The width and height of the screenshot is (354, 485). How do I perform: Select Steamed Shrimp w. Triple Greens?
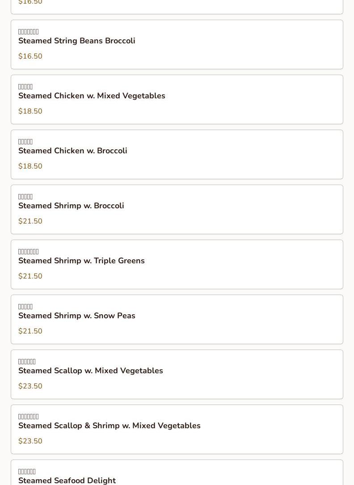point(81,261)
